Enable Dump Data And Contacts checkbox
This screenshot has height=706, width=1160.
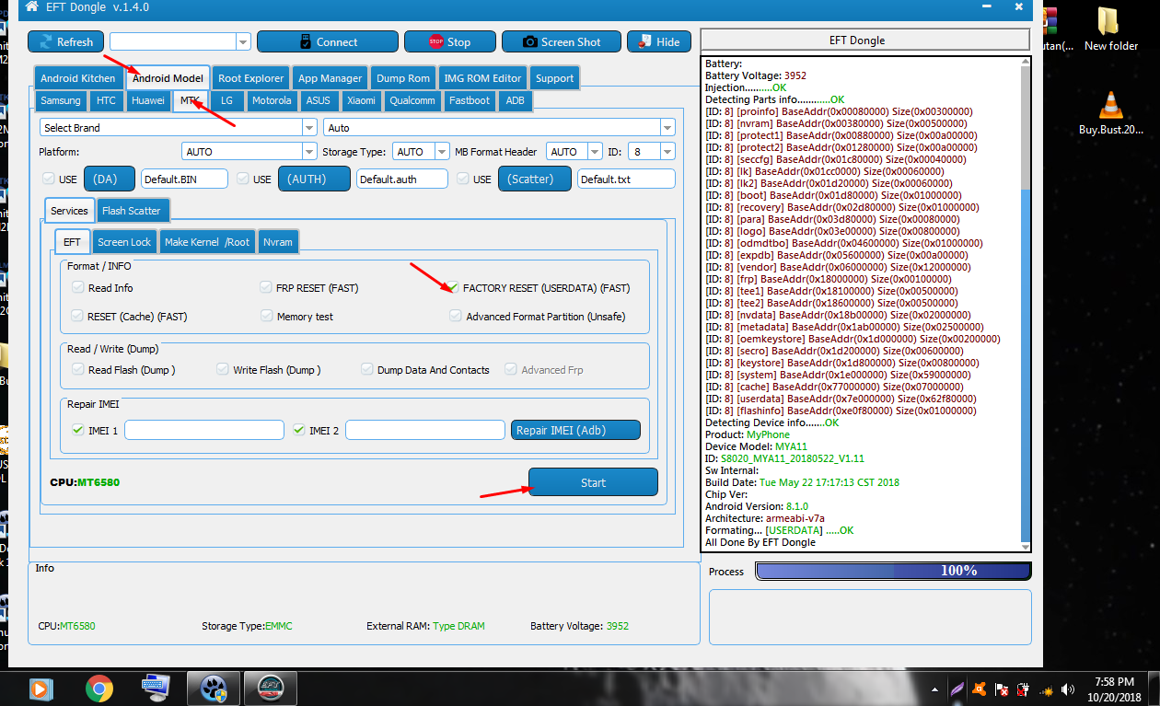point(367,369)
